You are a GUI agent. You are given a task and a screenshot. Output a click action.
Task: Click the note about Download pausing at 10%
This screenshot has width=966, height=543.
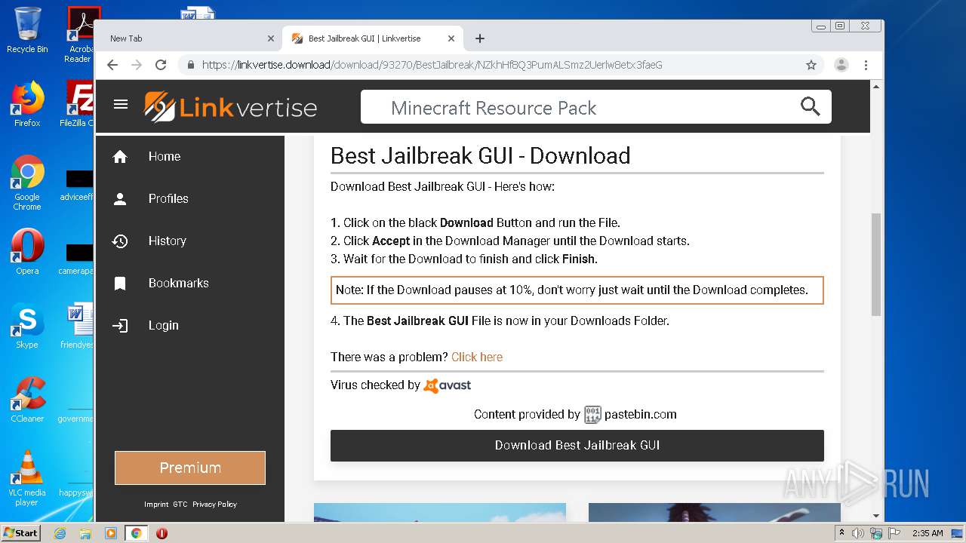[x=577, y=290]
